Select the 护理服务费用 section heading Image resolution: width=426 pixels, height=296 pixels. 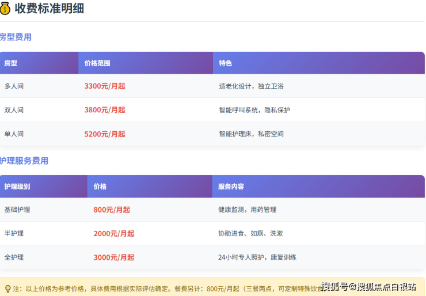coord(24,161)
